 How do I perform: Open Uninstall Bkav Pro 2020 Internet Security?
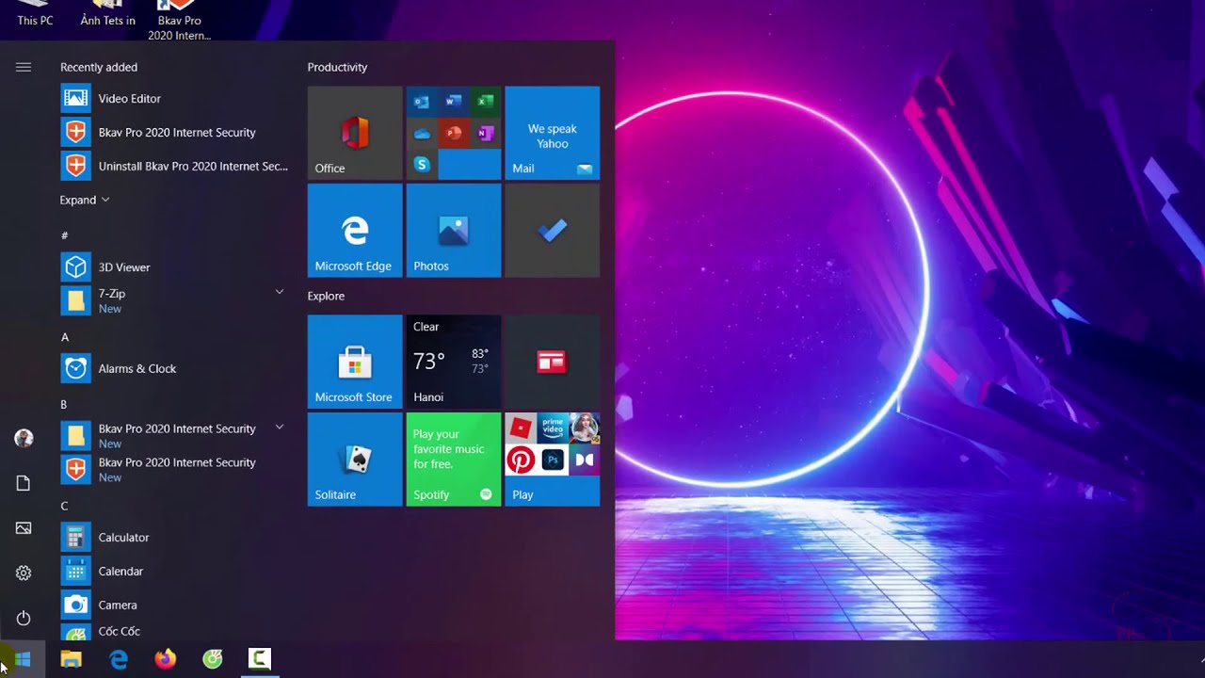tap(175, 167)
